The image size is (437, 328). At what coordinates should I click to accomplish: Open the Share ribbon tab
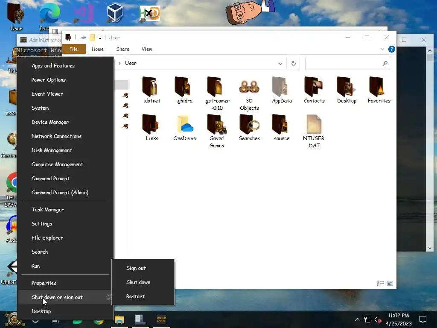pos(122,49)
